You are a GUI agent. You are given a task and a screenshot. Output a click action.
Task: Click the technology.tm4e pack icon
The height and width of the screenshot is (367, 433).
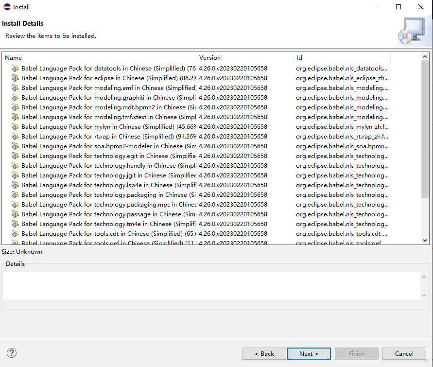tap(15, 224)
